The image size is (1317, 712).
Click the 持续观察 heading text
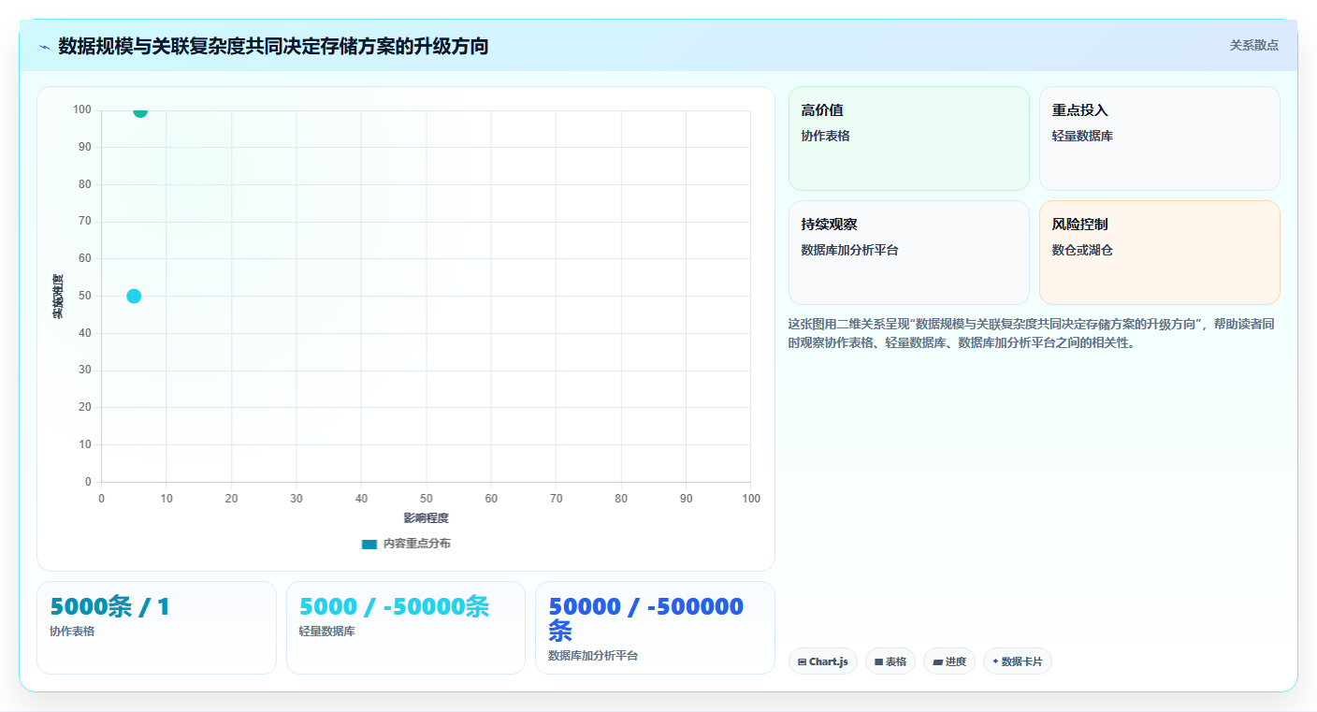pyautogui.click(x=830, y=225)
